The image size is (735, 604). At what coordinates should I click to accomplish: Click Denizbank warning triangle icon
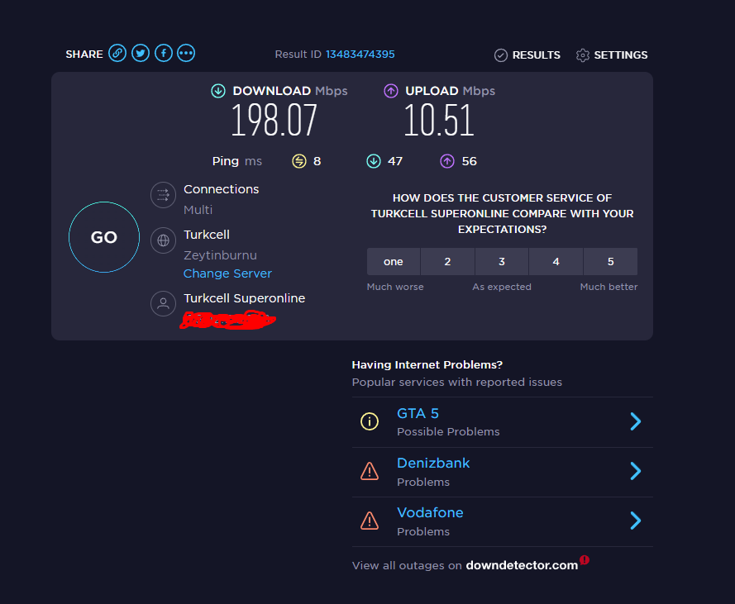370,472
